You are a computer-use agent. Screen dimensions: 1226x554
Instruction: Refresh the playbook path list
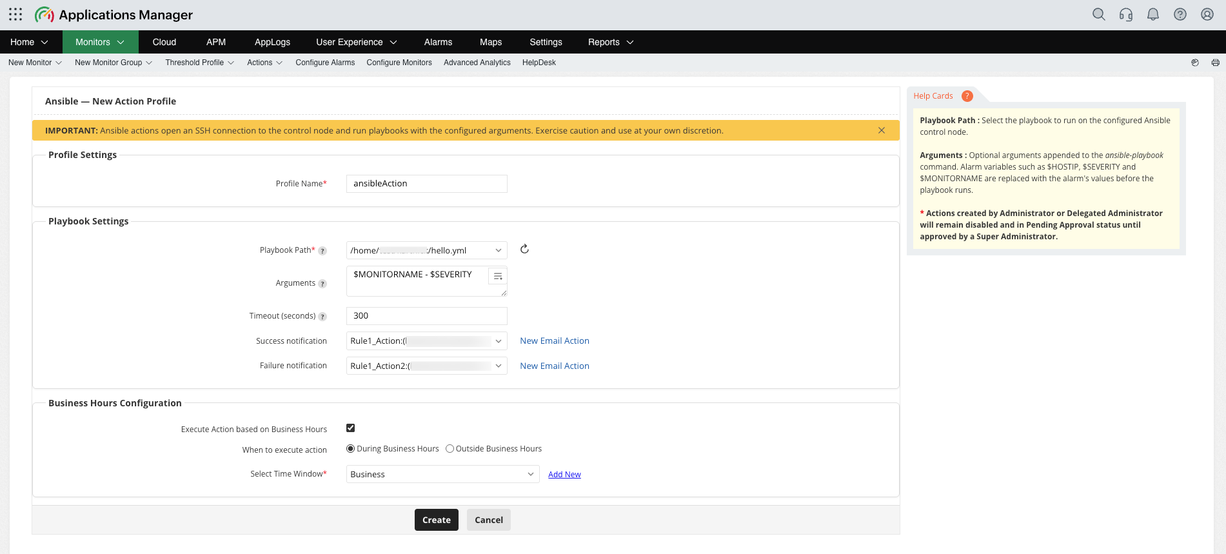(524, 249)
